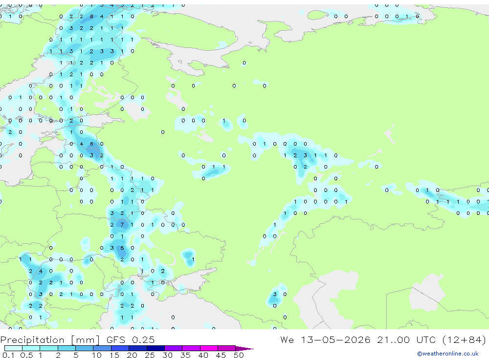The height and width of the screenshot is (358, 489).
Task: Click the 25–30 mm navy legend swatch
Action: coord(156,348)
